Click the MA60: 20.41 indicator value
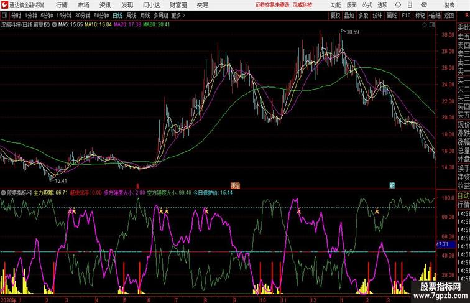 click(157, 25)
